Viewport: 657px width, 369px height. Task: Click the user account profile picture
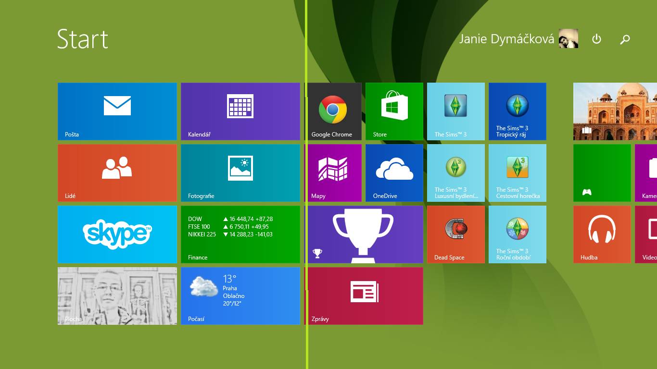click(569, 38)
